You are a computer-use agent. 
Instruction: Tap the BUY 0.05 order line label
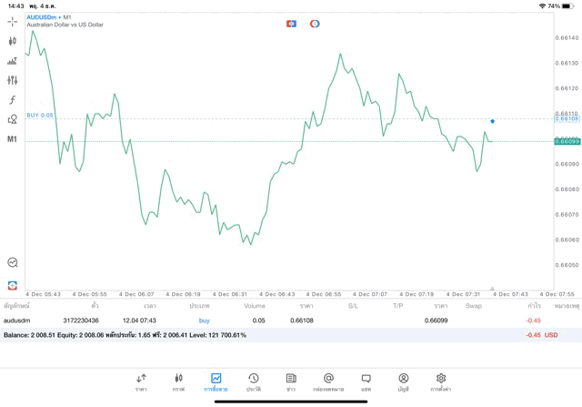point(40,116)
